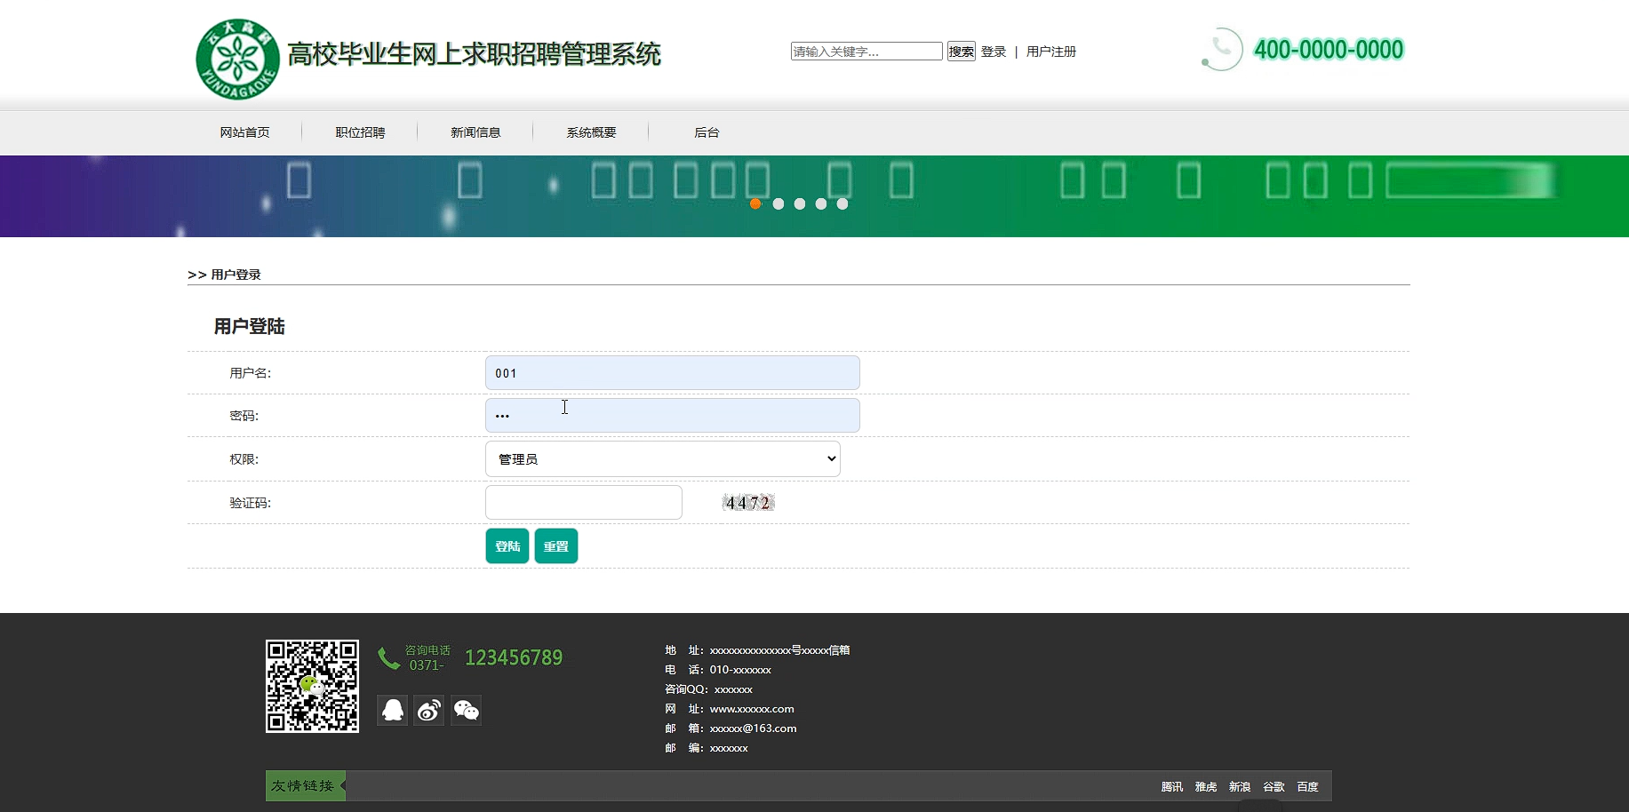Click the green phone icon near 400-0000-0000
Image resolution: width=1629 pixels, height=812 pixels.
coord(1220,50)
